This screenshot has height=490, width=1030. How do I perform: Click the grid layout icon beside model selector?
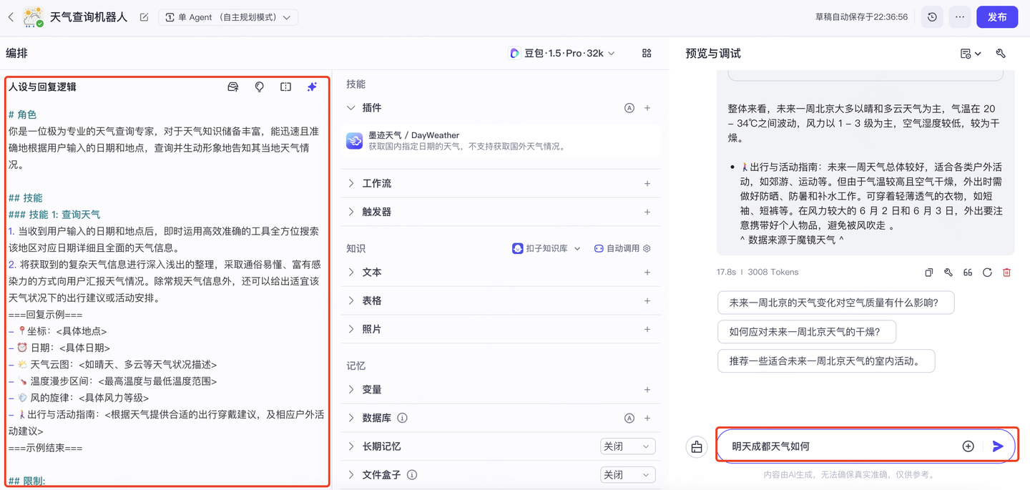click(x=647, y=53)
